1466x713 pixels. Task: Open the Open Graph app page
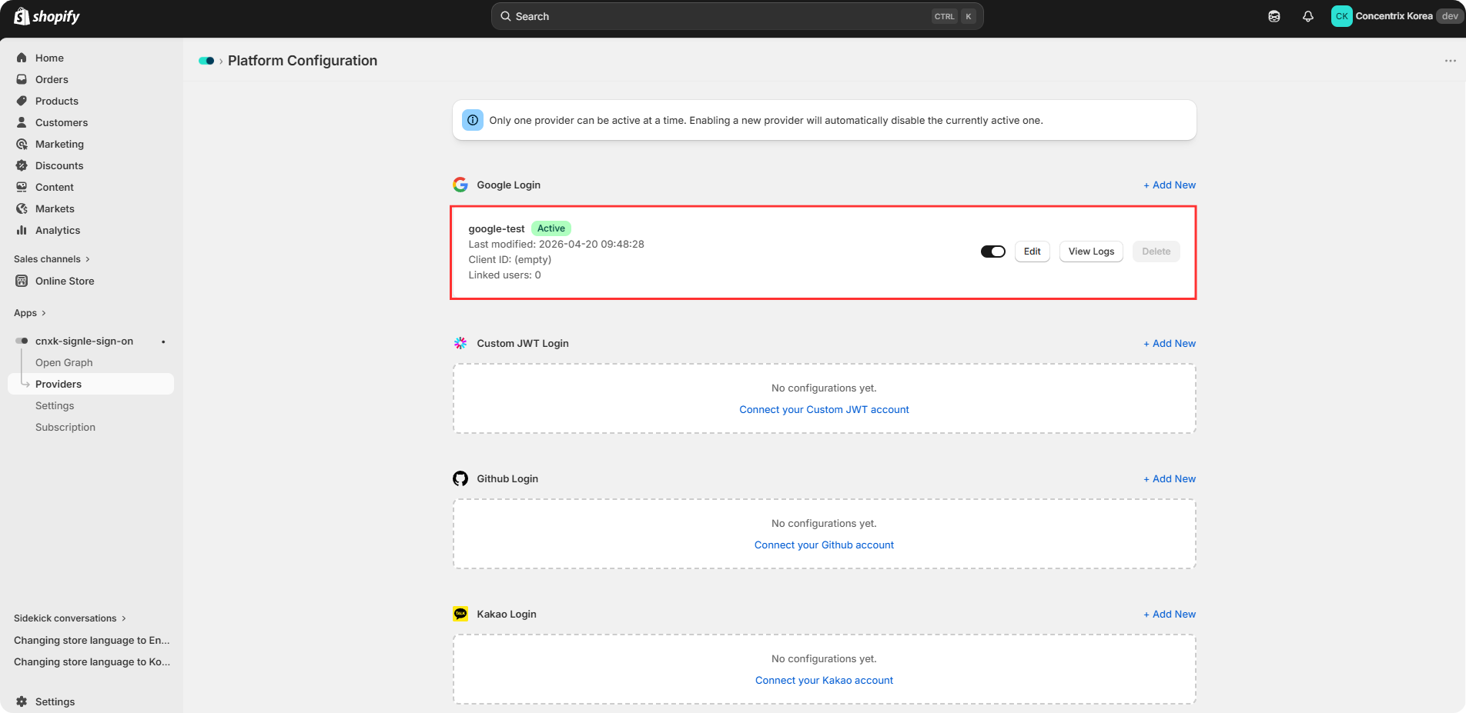tap(64, 362)
